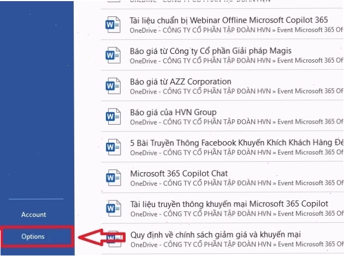
Task: Open document Báo giá từ AZZ Corporation
Action: (181, 82)
